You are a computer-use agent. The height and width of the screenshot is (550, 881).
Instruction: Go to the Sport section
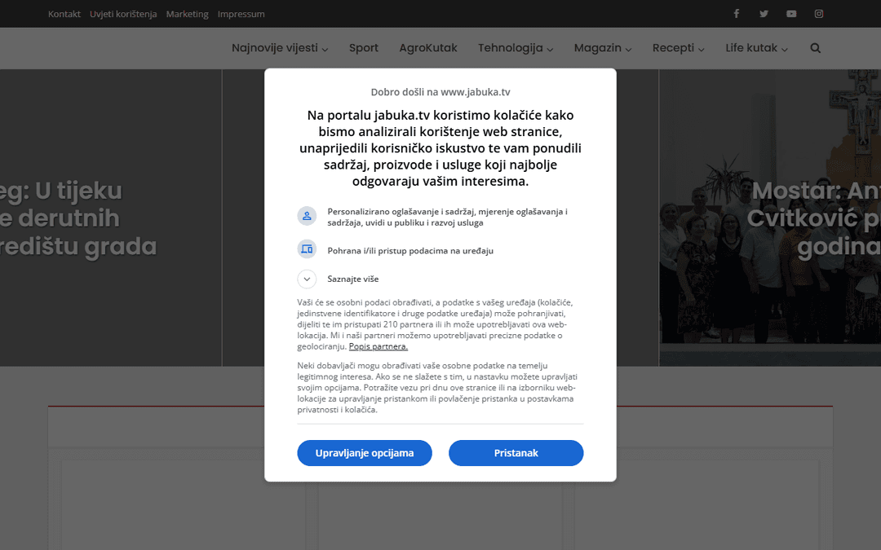(x=364, y=48)
